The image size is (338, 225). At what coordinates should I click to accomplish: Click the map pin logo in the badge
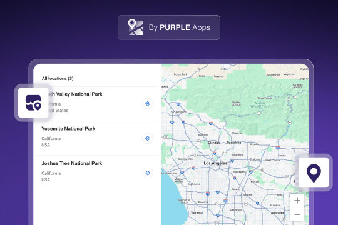coord(136,27)
